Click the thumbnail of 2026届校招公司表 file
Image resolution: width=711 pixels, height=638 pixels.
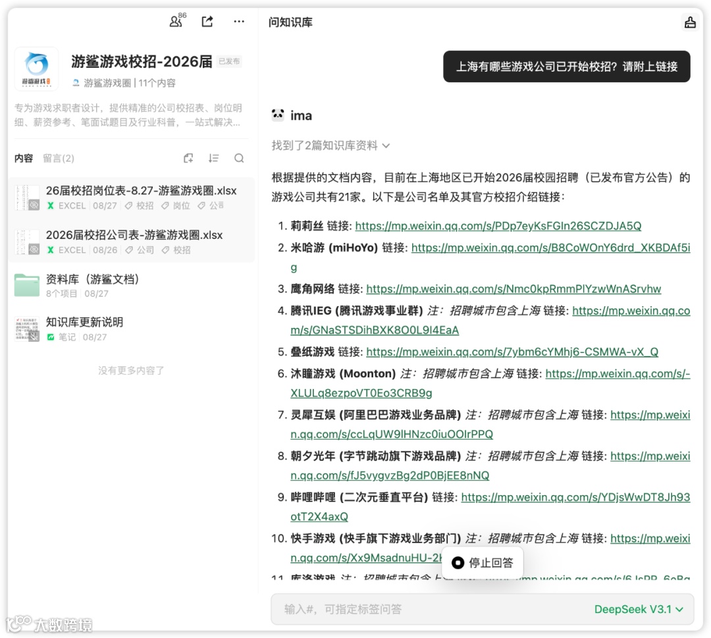click(27, 242)
